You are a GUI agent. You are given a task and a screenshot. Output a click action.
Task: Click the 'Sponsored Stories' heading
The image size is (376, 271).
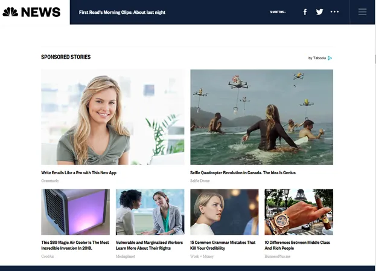pos(66,57)
